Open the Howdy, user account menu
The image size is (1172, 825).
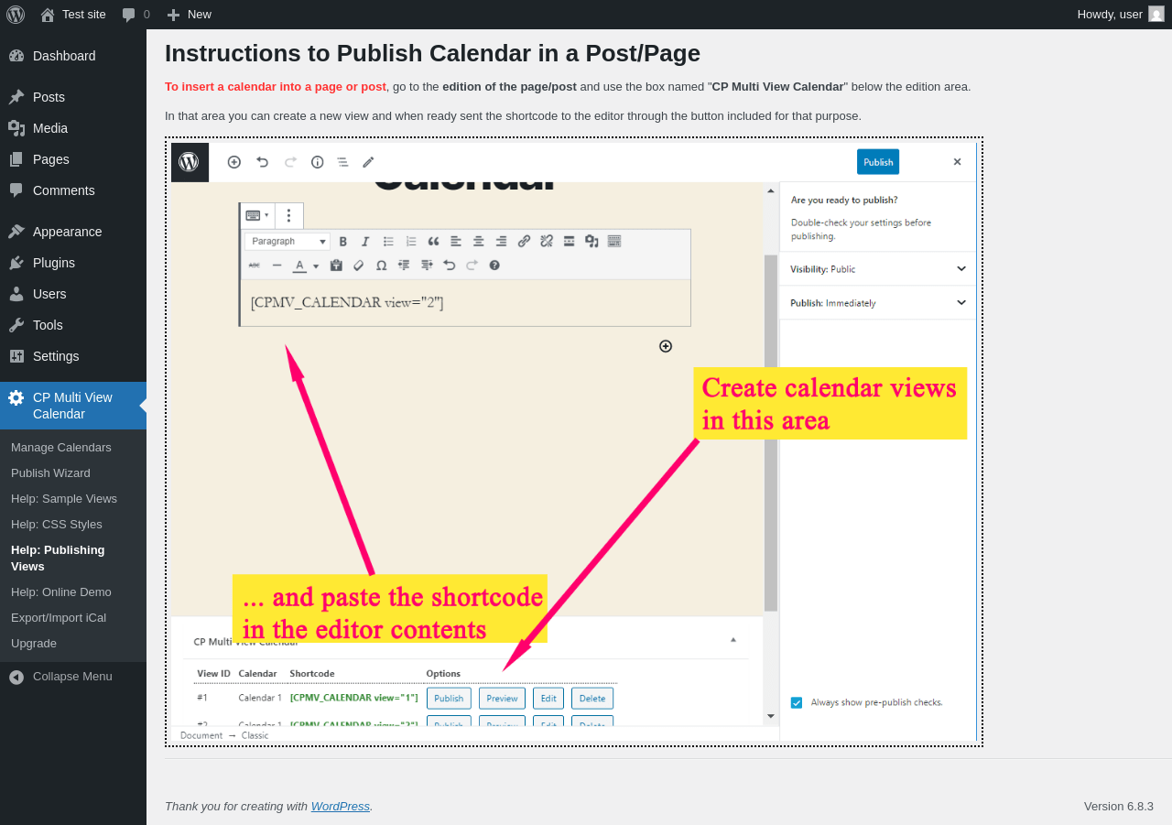[1121, 15]
